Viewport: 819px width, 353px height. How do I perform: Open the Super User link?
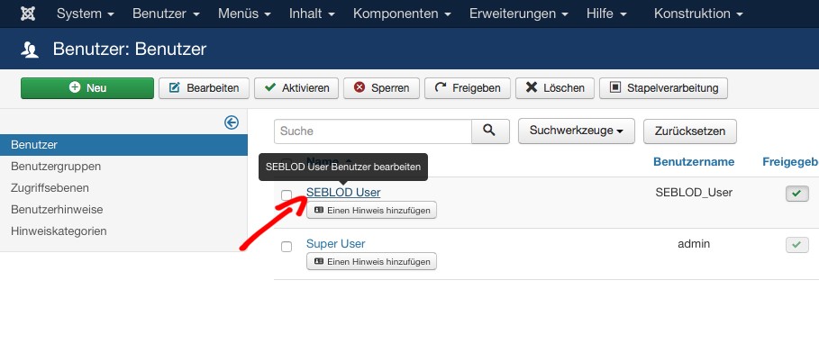336,243
